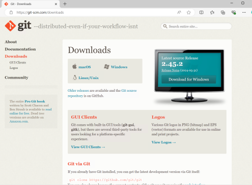This screenshot has height=185, width=252.
Task: Close the Git - Downloads tab
Action: [56, 4]
